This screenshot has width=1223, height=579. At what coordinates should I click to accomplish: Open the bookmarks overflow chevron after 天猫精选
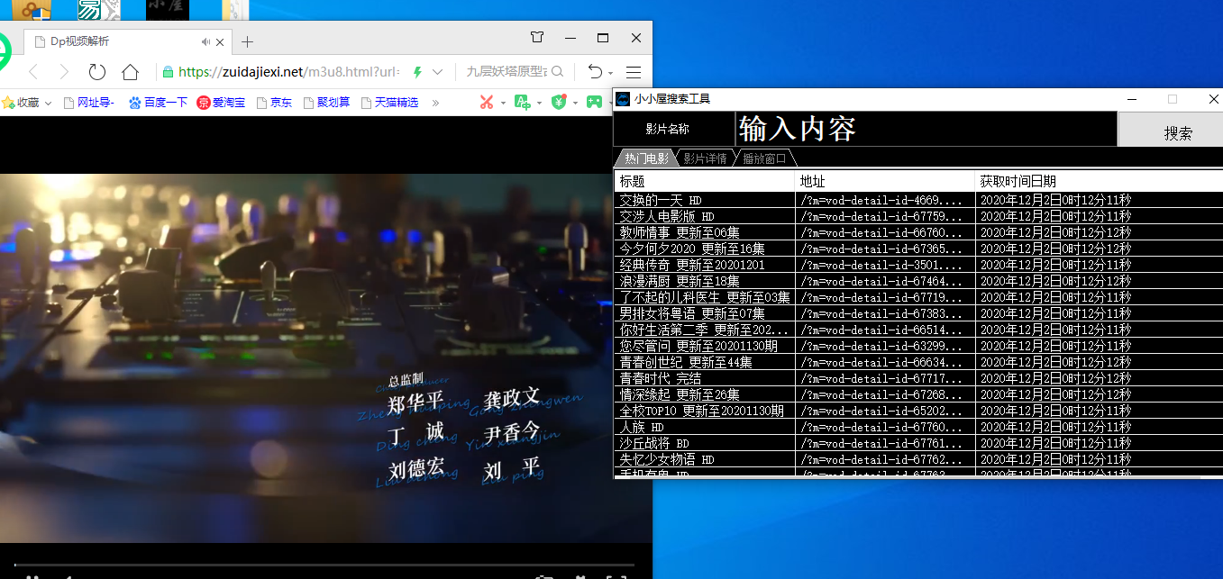[435, 103]
